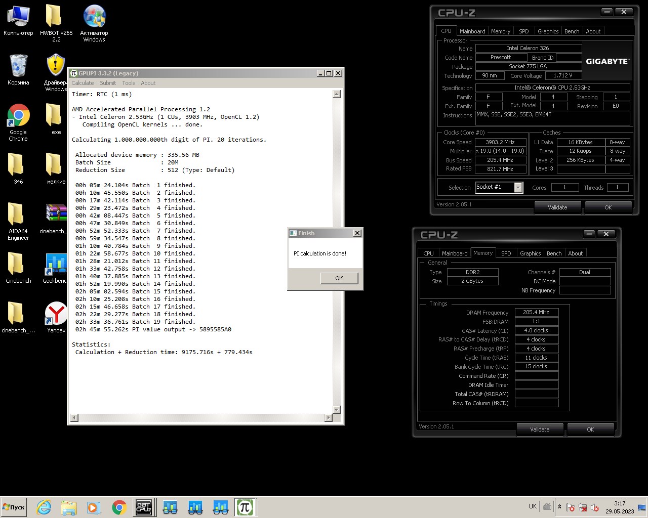Open Memory tab in CPU-Z processor window
This screenshot has height=518, width=648.
pyautogui.click(x=501, y=31)
